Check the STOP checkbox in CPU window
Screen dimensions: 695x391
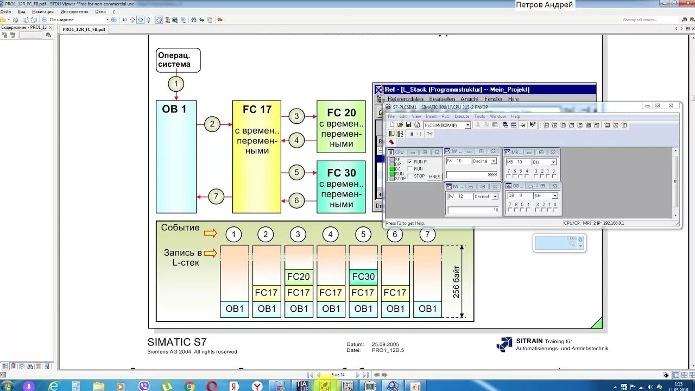pyautogui.click(x=410, y=176)
